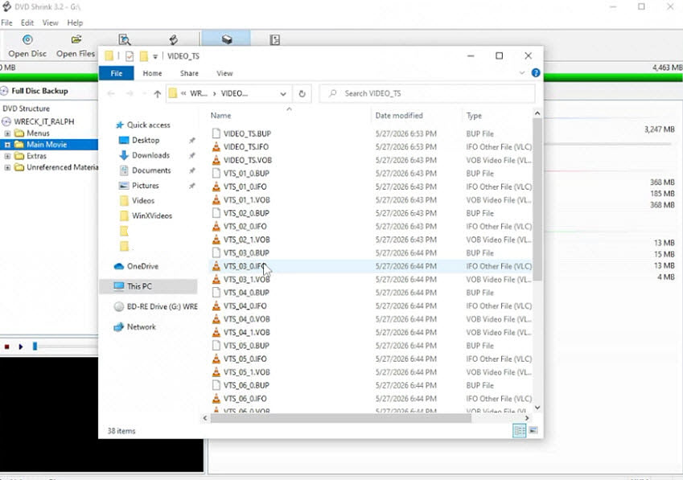Image resolution: width=683 pixels, height=480 pixels.
Task: Sort files by Name column header
Action: pos(221,115)
